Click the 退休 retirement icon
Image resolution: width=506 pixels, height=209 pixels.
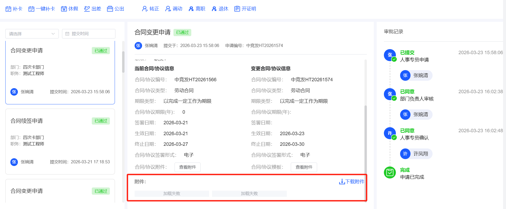[214, 9]
